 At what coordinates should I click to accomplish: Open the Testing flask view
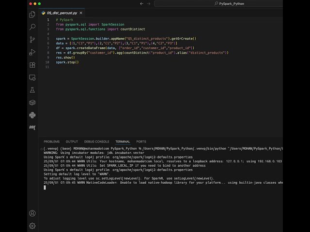coord(32,90)
